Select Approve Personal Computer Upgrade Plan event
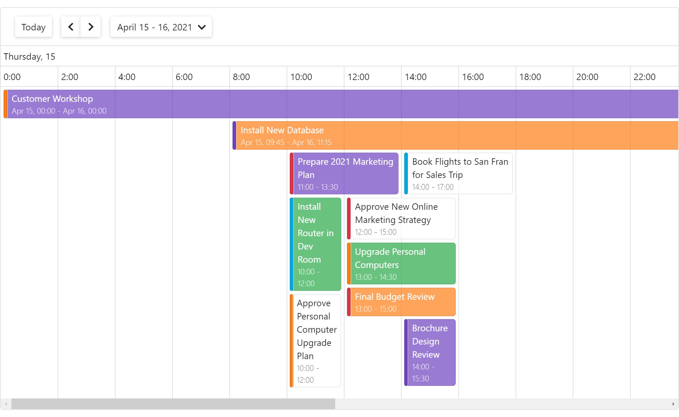This screenshot has width=679, height=417. pos(315,341)
